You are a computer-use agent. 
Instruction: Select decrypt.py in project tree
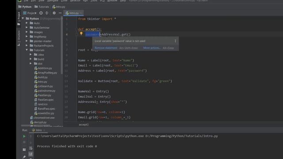[38, 122]
